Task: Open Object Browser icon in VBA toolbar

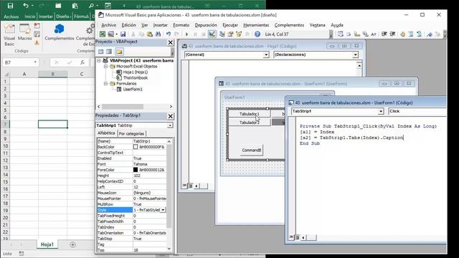Action: pyautogui.click(x=239, y=34)
